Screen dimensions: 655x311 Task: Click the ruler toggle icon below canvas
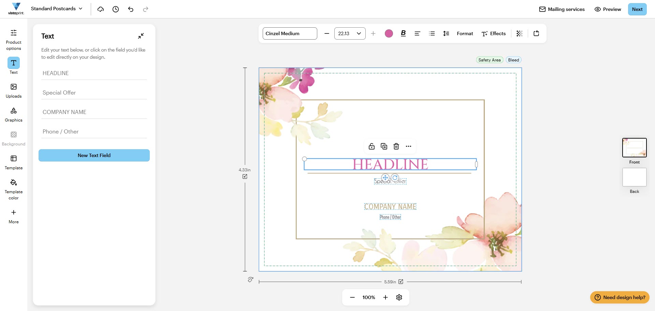point(250,280)
